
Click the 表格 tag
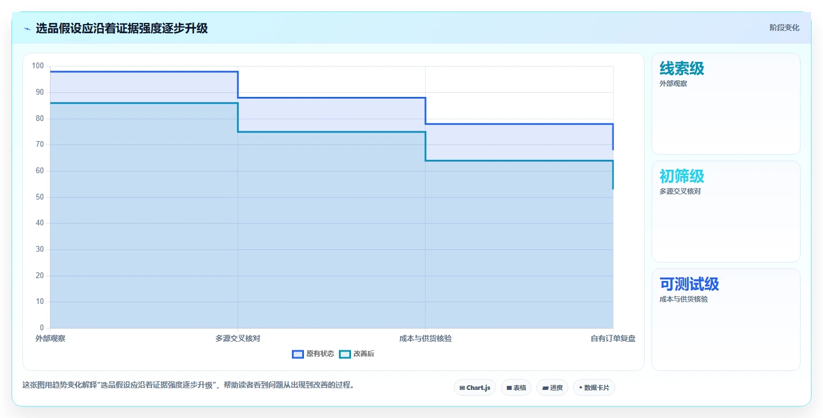coord(516,388)
